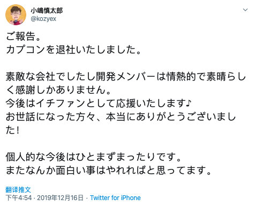Click the line starting with 素敵な会社でしたし

pos(126,77)
